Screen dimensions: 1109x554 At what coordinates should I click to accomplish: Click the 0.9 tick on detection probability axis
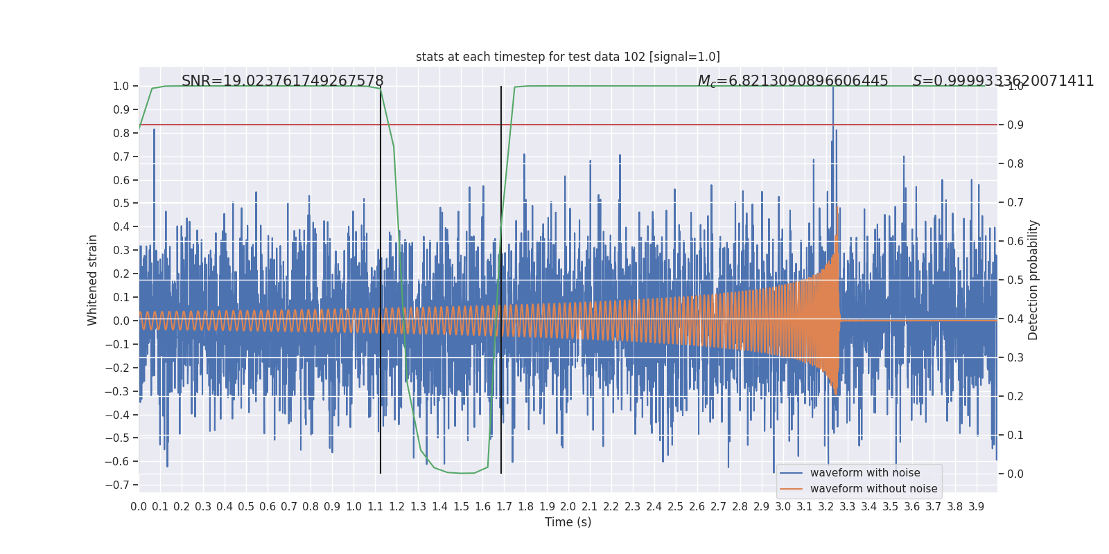1015,125
